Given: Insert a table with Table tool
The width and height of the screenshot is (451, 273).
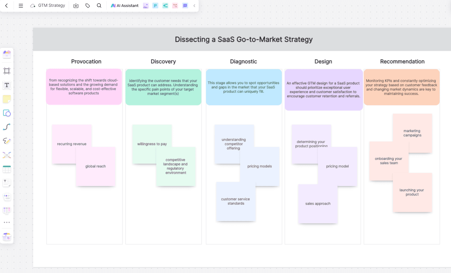Looking at the screenshot, I should click(x=7, y=169).
